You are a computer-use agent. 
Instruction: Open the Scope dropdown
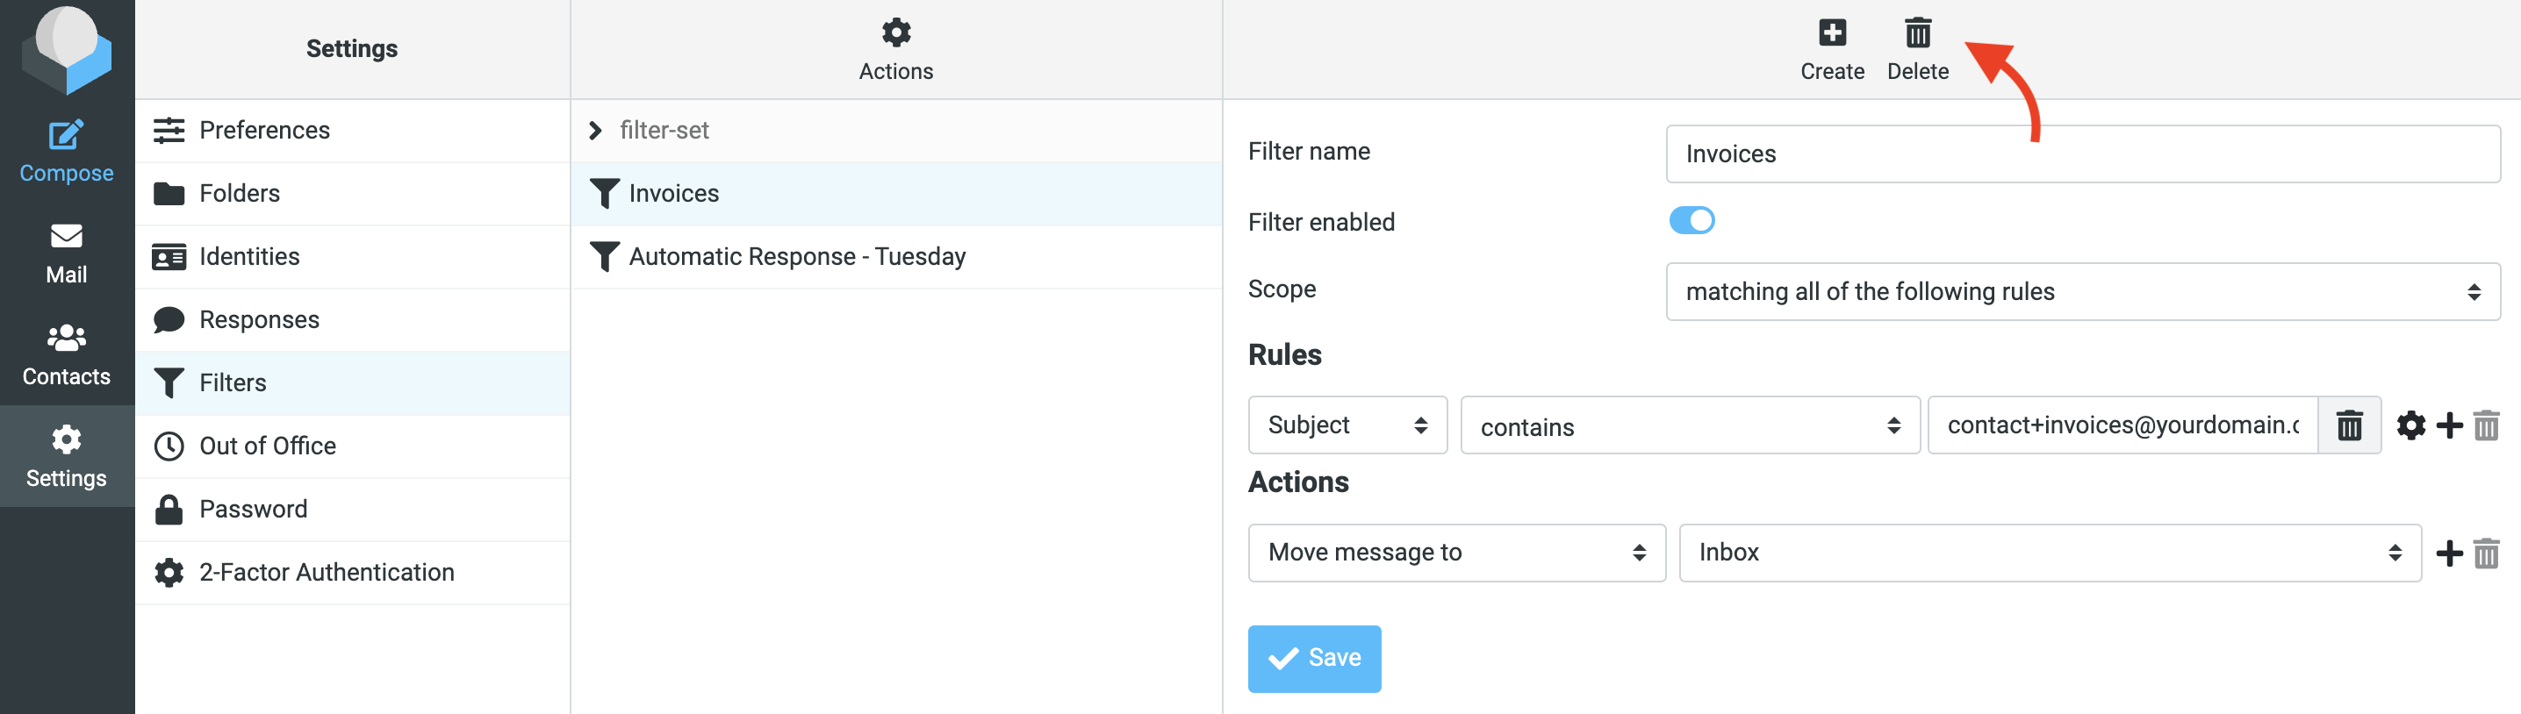[2081, 291]
